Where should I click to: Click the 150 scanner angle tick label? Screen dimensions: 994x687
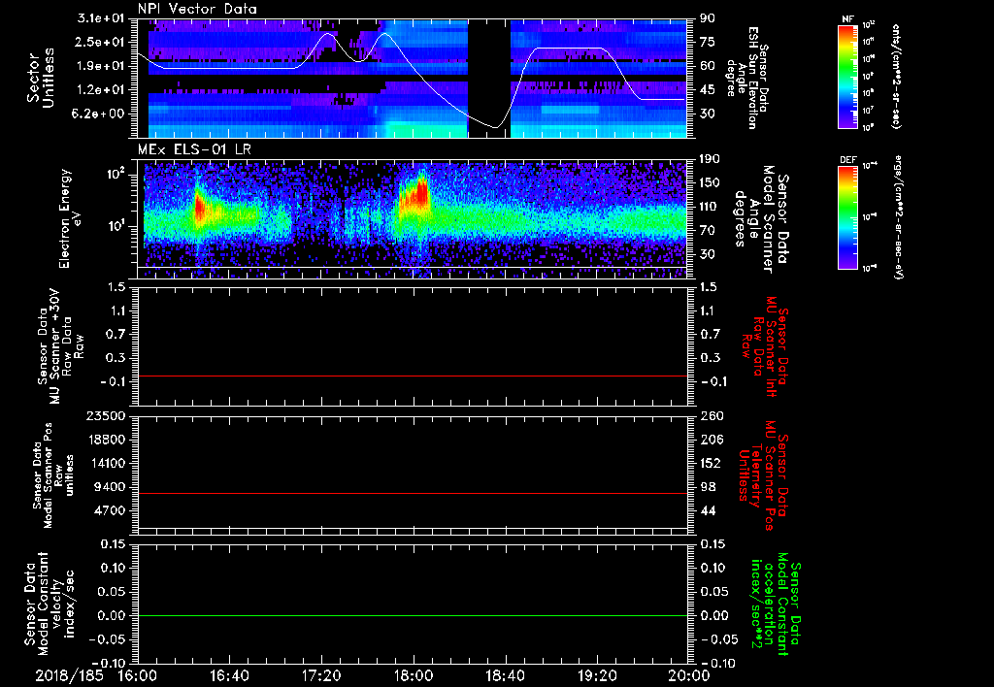[710, 182]
